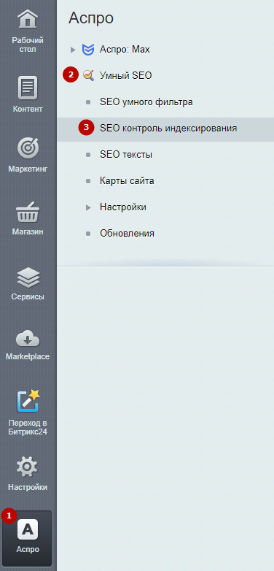Click the Аспро panel heading
The height and width of the screenshot is (571, 274).
pos(91,18)
